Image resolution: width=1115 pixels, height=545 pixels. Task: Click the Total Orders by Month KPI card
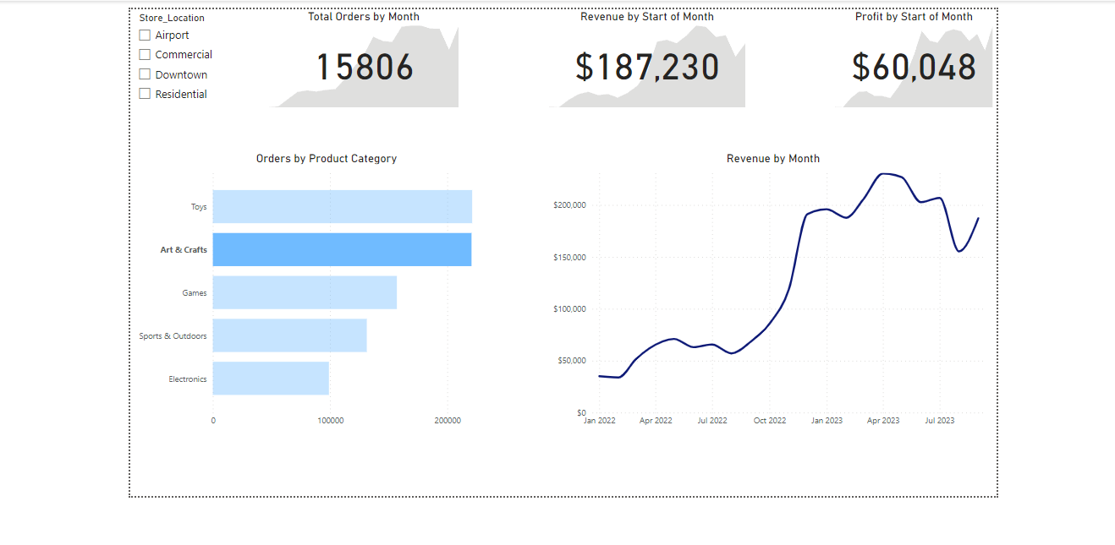364,66
